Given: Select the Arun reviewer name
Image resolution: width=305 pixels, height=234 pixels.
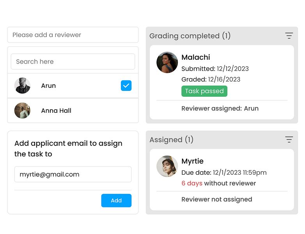Looking at the screenshot, I should 48,85.
